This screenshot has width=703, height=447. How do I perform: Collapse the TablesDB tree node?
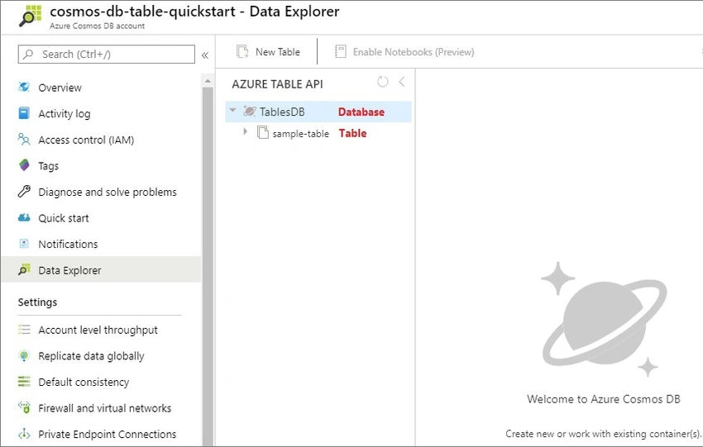tap(232, 110)
